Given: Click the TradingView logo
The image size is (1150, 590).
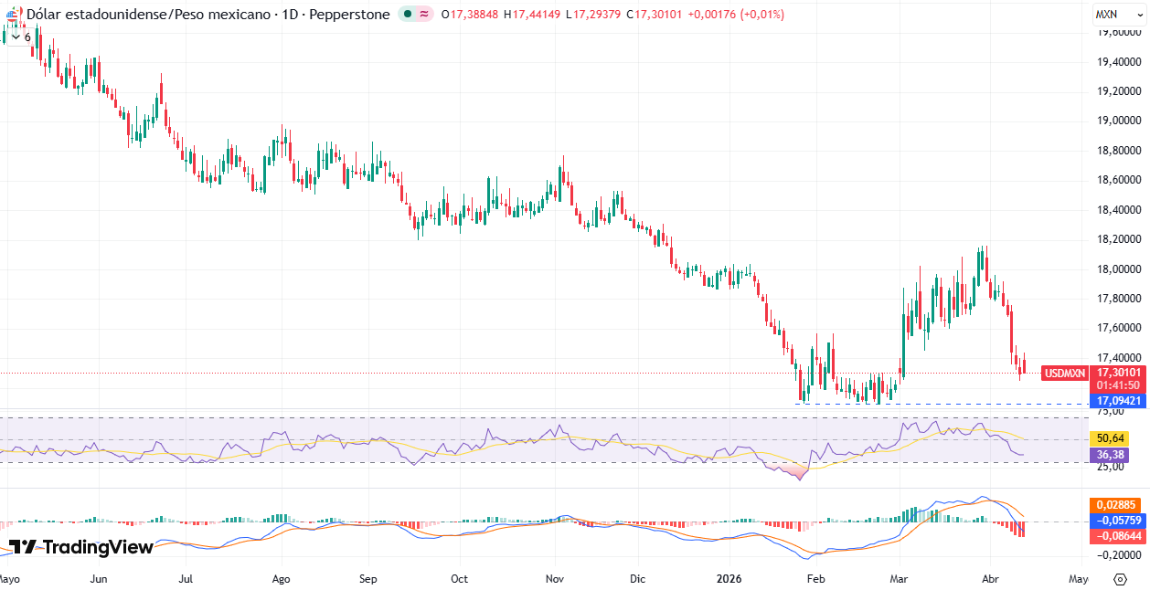Looking at the screenshot, I should coord(81,547).
